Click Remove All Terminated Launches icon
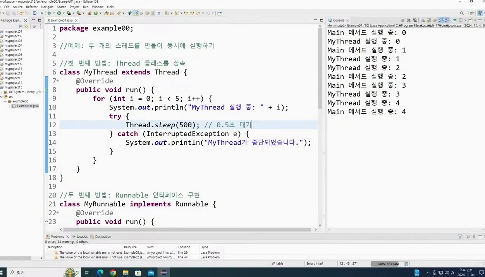 point(414,20)
